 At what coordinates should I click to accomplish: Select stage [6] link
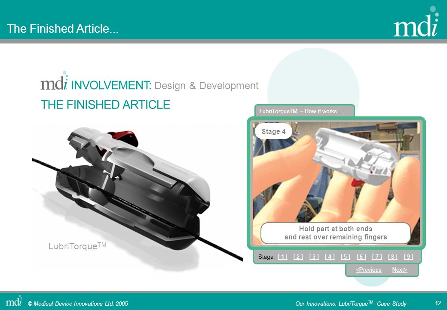click(361, 257)
